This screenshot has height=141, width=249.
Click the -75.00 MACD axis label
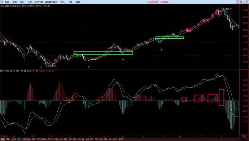tap(245, 117)
